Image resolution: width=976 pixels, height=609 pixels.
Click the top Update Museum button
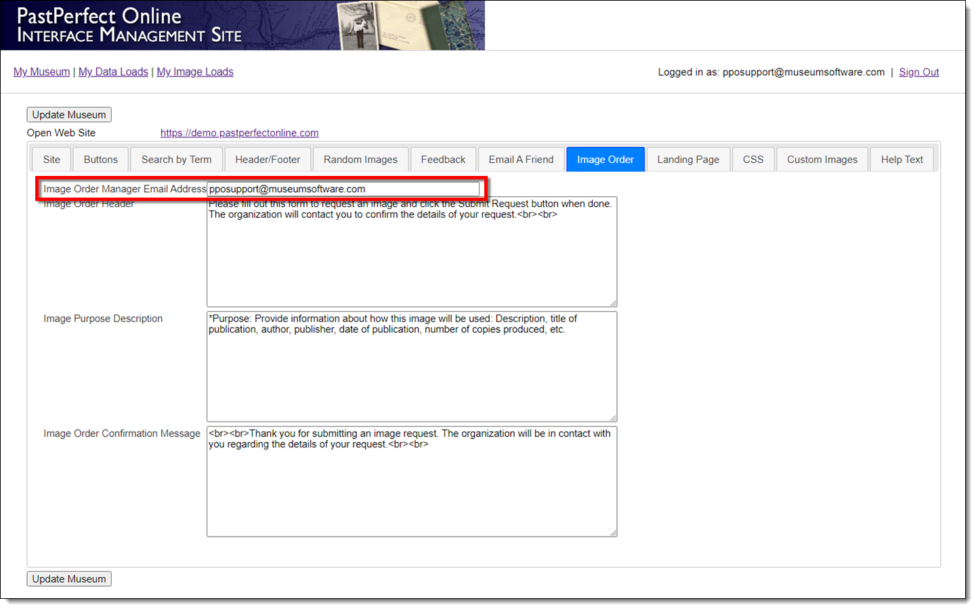69,115
